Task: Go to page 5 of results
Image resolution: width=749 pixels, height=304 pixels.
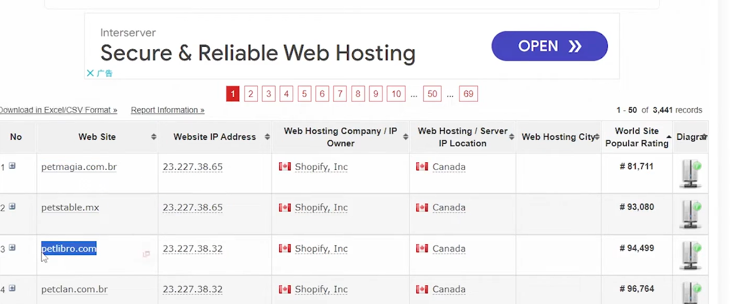Action: pos(304,94)
